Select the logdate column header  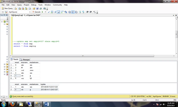(49, 84)
